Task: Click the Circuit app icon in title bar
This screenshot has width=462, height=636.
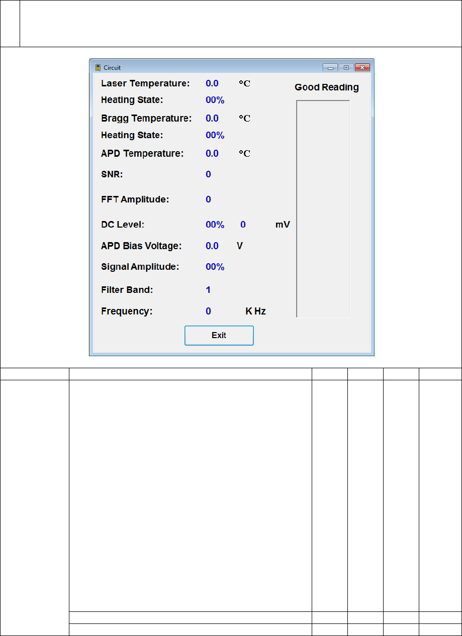Action: [x=98, y=68]
